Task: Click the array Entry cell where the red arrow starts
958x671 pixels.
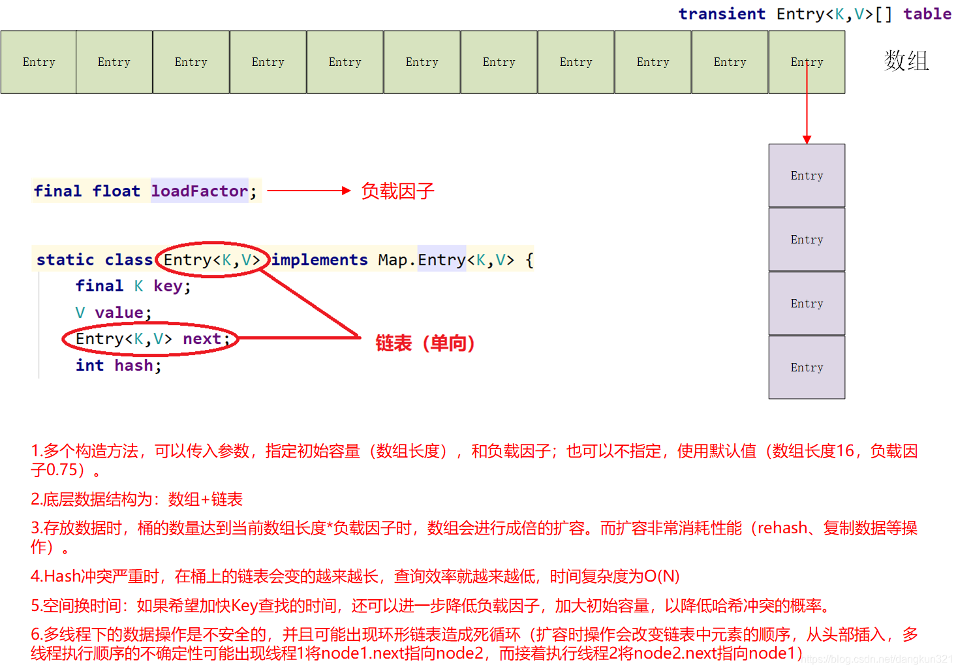Action: [807, 62]
